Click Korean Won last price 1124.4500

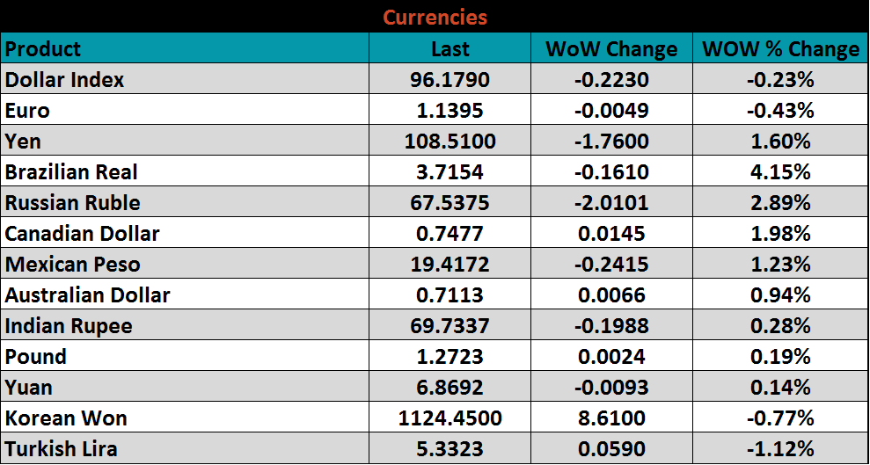coord(450,418)
